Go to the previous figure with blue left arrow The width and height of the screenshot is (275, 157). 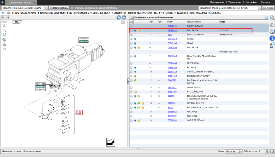(x=119, y=17)
